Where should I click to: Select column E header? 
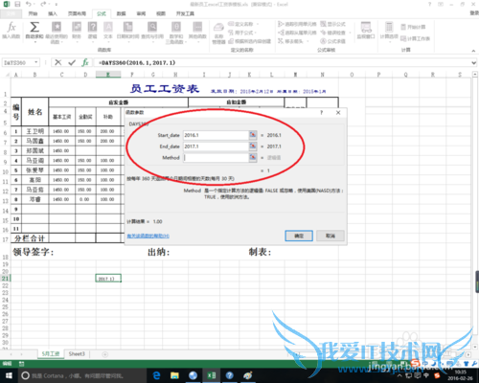click(108, 75)
